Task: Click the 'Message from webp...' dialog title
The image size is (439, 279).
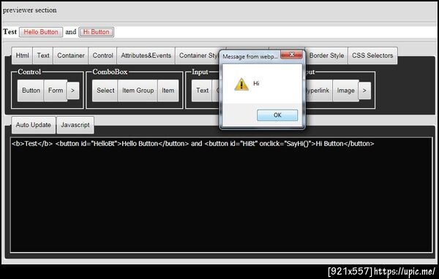Action: [249, 56]
